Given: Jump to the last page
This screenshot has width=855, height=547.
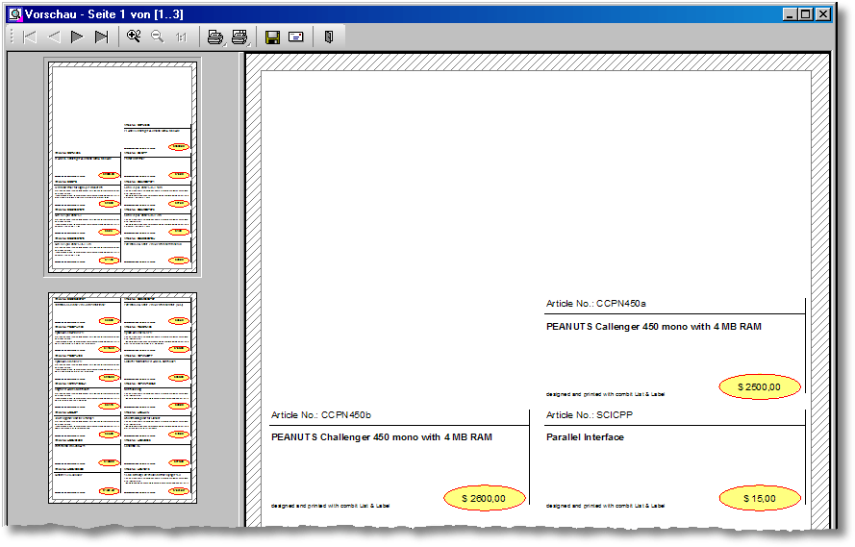Looking at the screenshot, I should (x=101, y=37).
